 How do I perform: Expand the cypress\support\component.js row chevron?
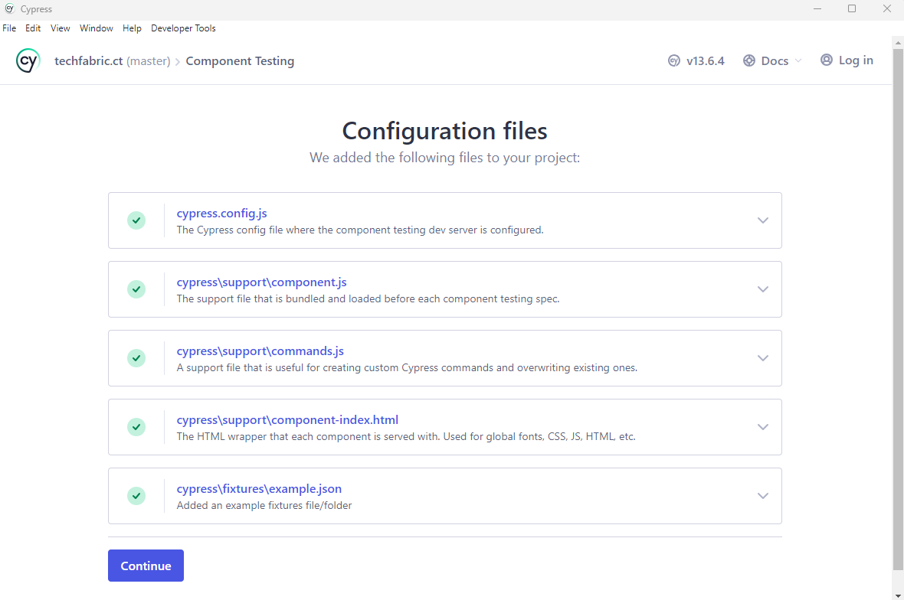[763, 289]
